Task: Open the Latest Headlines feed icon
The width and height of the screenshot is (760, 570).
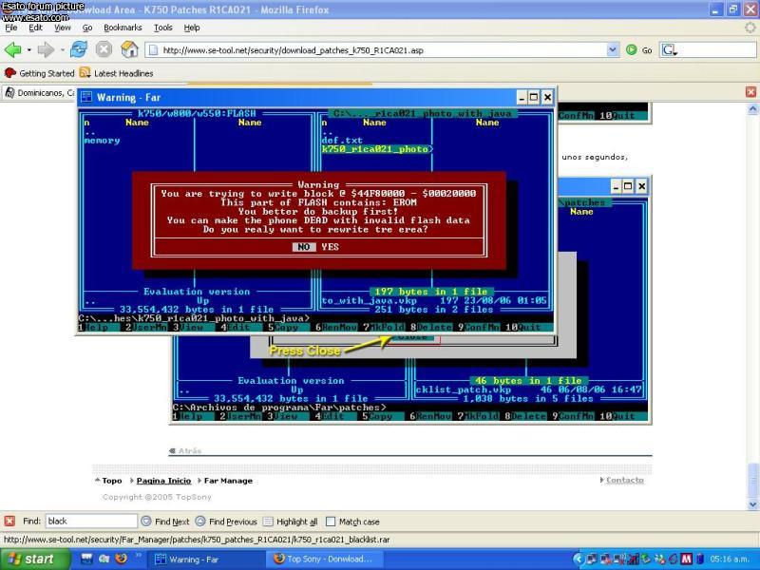Action: pos(85,73)
